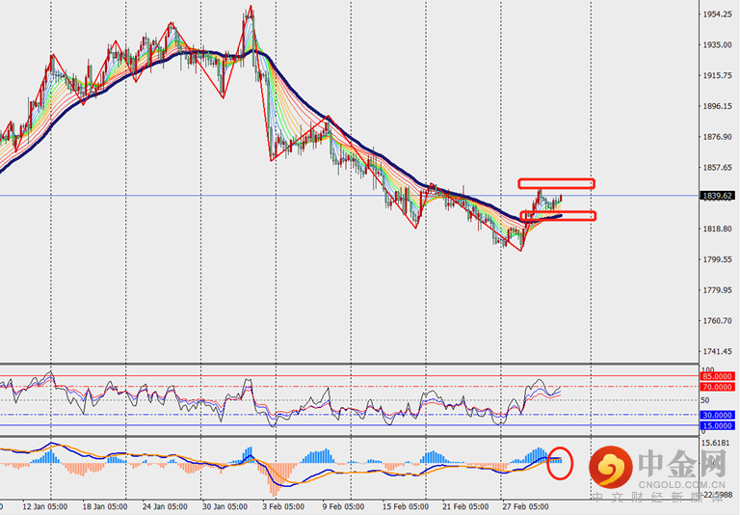Screen dimensions: 740x515
Task: Select the 3 Feb 05:00 date marker
Action: pyautogui.click(x=286, y=504)
